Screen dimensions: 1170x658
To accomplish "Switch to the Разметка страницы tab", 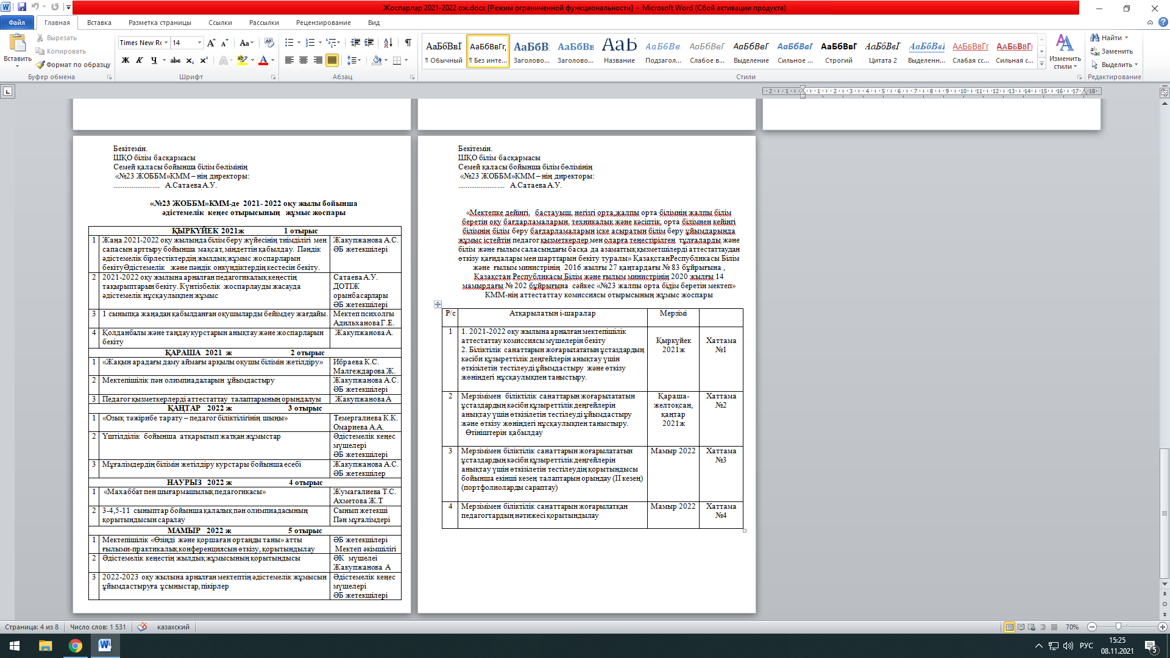I will 160,23.
